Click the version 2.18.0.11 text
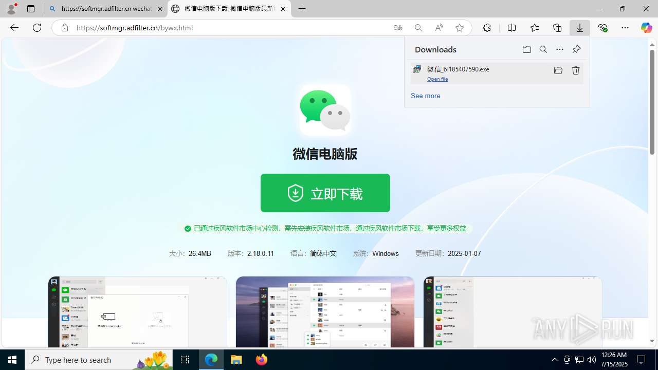 point(261,254)
